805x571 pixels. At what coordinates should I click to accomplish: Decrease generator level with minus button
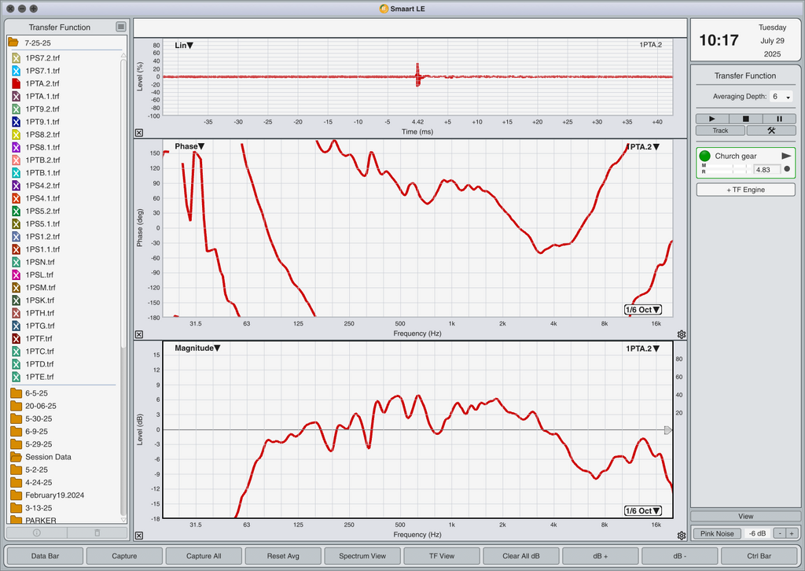point(779,533)
